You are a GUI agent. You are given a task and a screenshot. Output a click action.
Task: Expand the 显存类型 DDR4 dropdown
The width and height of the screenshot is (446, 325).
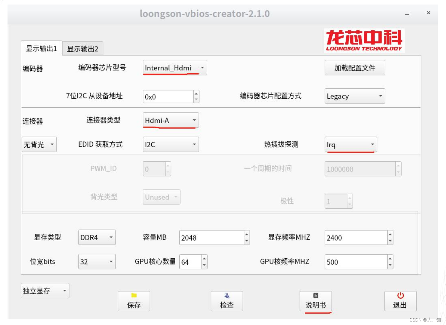97,237
